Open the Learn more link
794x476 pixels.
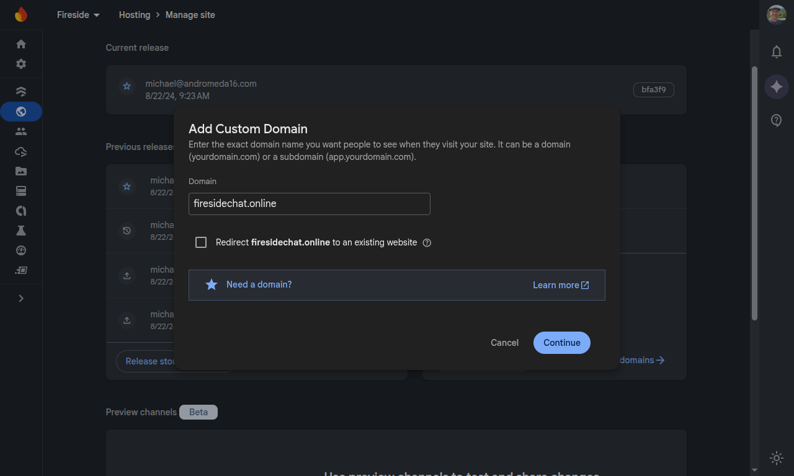[560, 285]
